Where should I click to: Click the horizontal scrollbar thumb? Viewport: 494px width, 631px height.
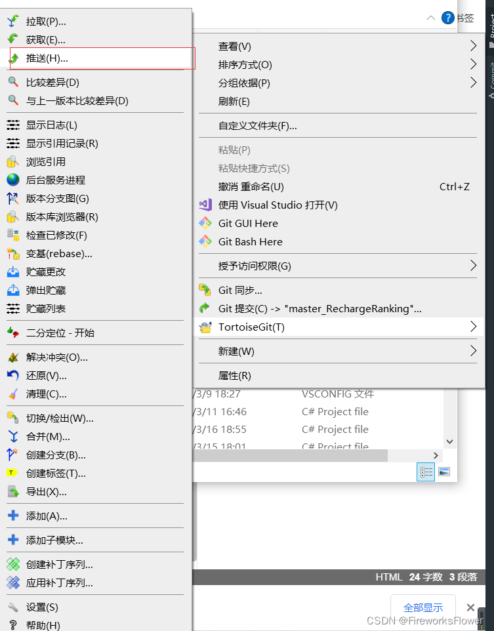(290, 455)
